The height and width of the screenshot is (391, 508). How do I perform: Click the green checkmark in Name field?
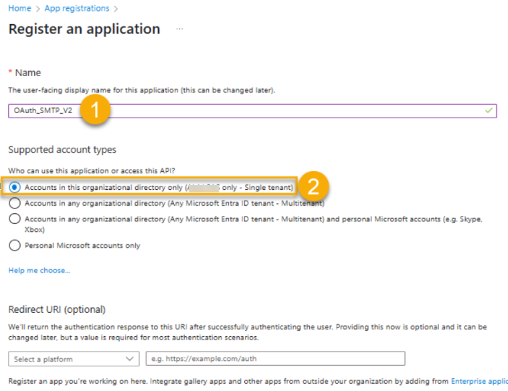pyautogui.click(x=489, y=110)
